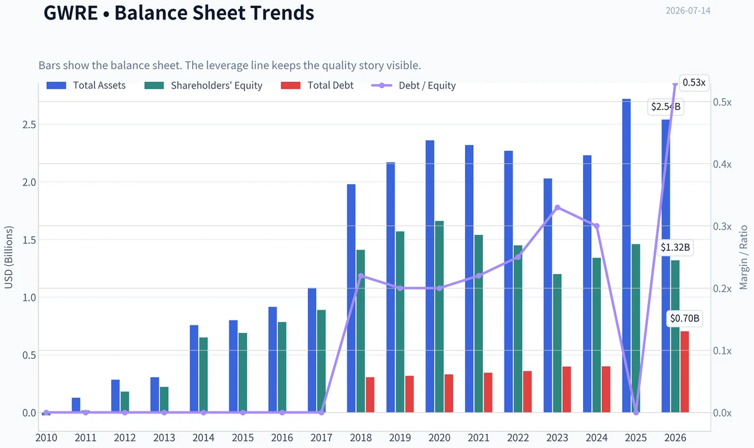Click the '$0.70B' data label
754x448 pixels.
pos(684,319)
